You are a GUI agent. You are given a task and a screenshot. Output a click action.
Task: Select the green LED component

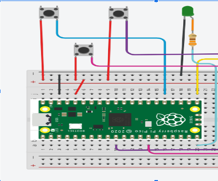click(188, 11)
